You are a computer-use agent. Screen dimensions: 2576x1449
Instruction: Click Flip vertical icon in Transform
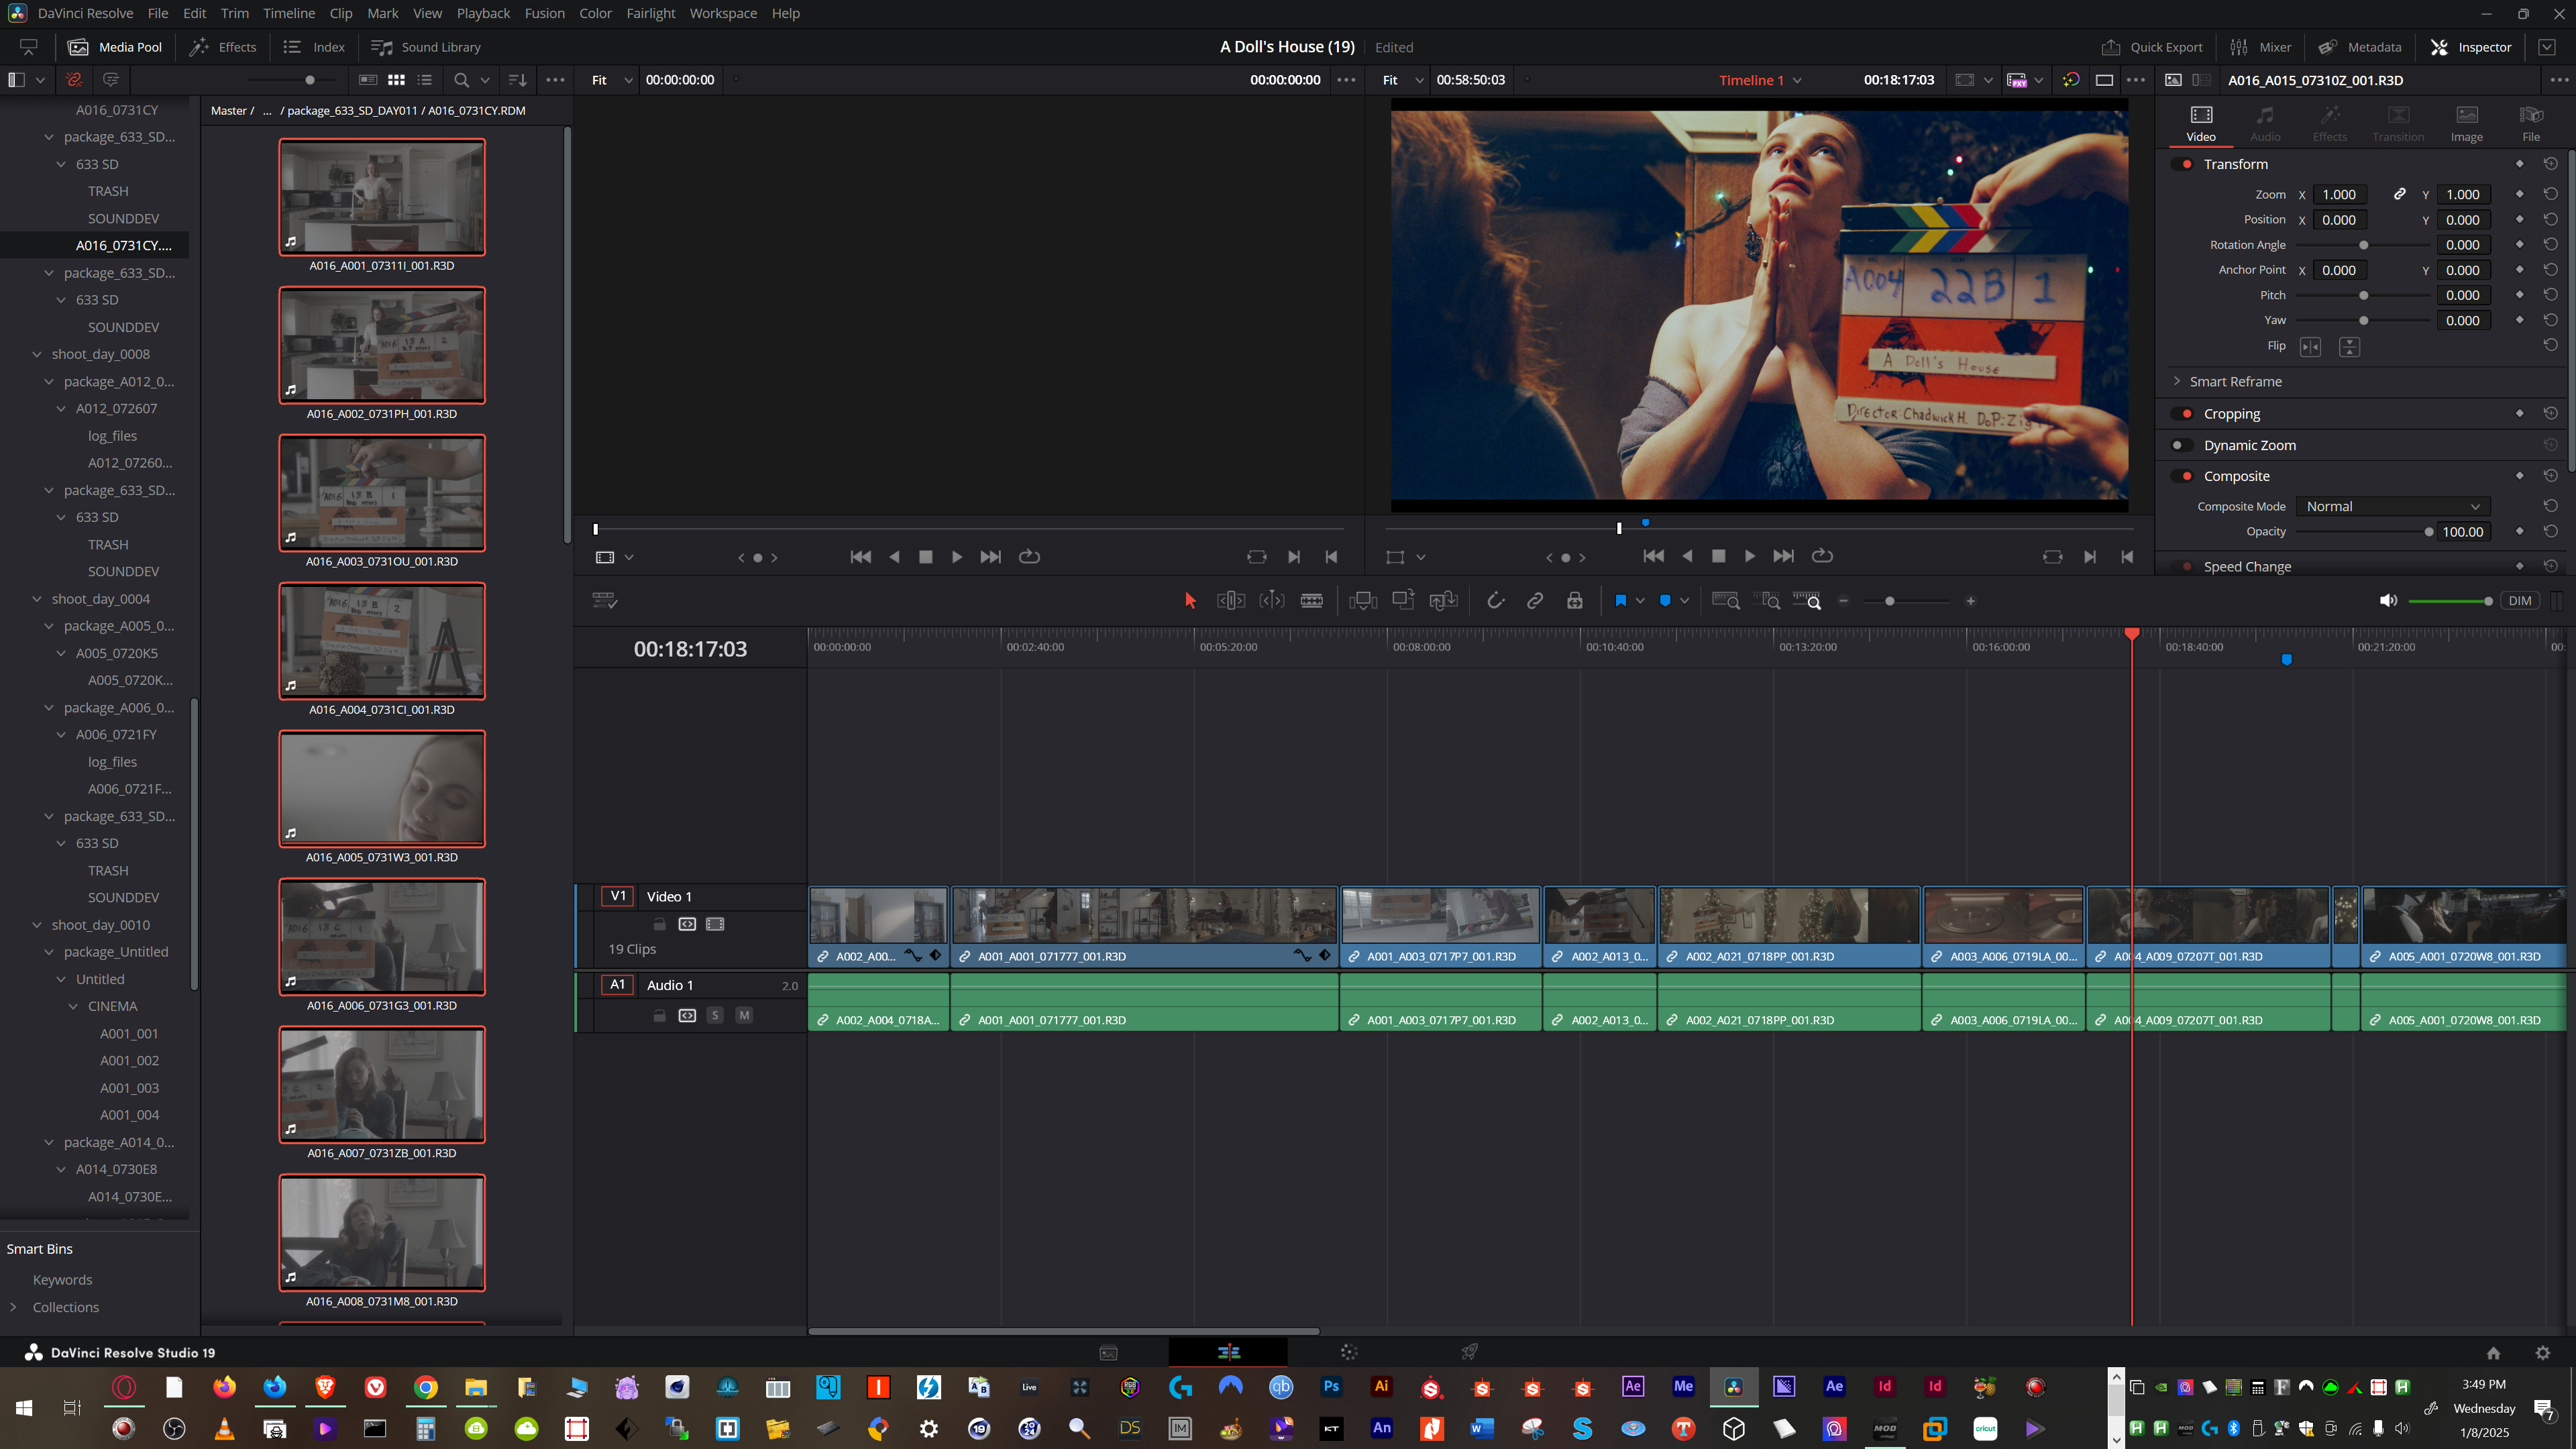[x=2350, y=347]
